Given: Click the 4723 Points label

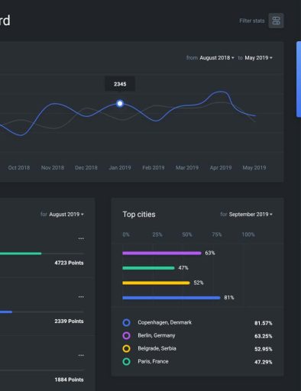Looking at the screenshot, I should pos(69,263).
